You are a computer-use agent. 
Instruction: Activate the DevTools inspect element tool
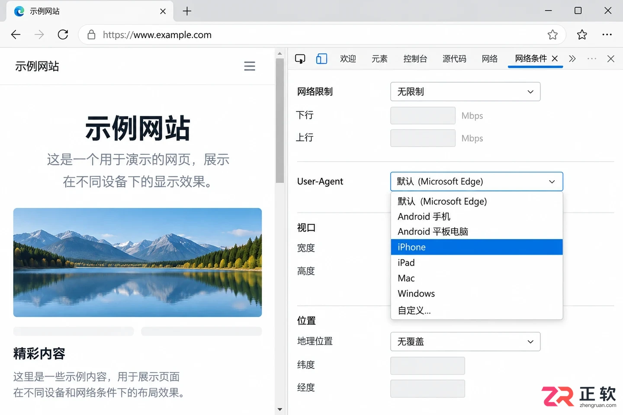tap(300, 59)
